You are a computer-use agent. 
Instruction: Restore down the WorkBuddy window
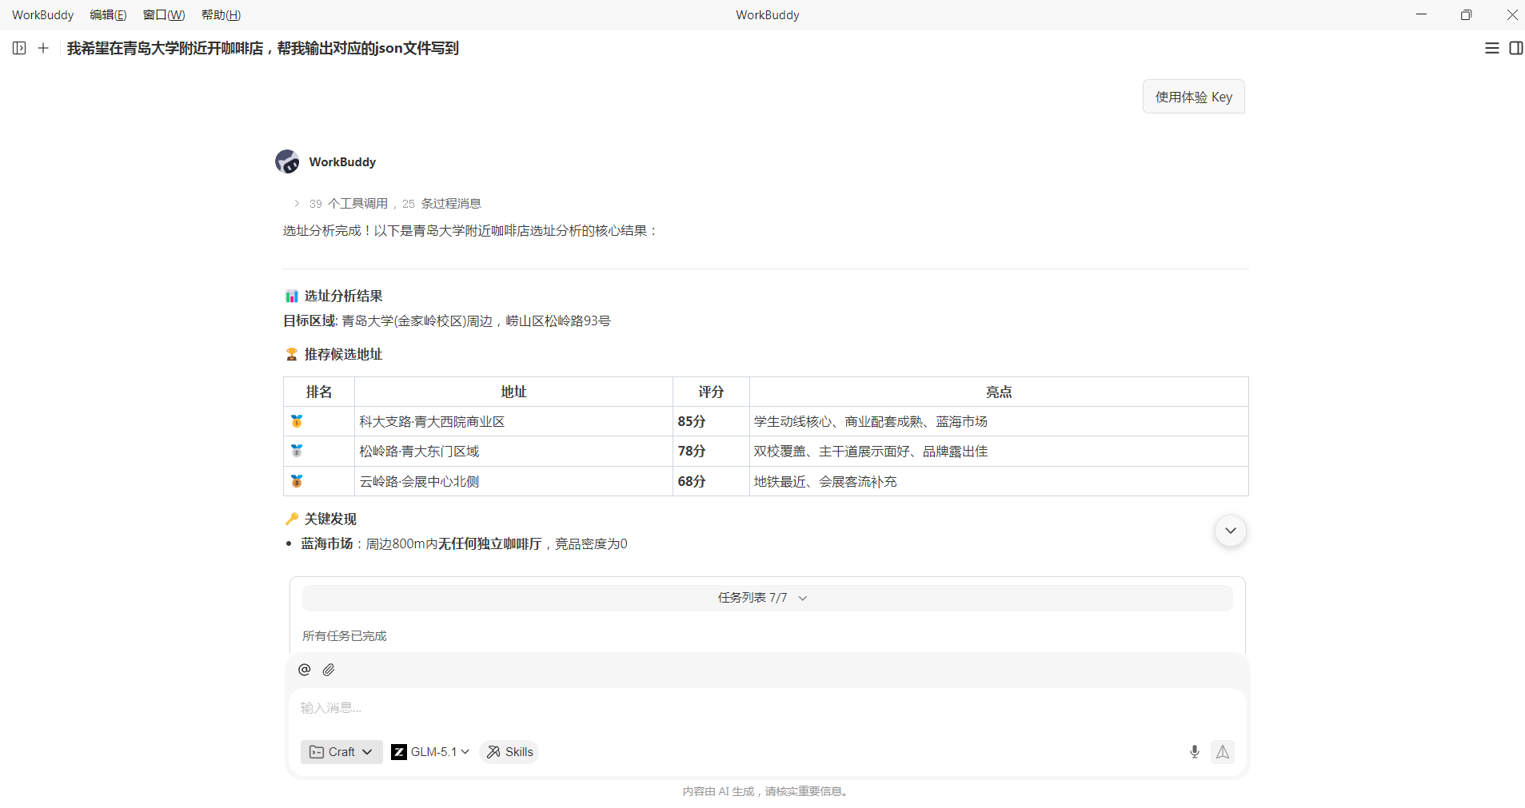coord(1466,14)
